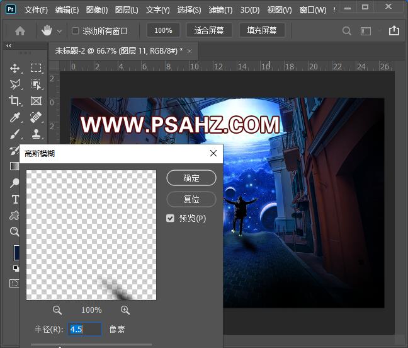Open the Photoshop application logo menu
Viewport: 408px width, 348px height.
coord(11,9)
